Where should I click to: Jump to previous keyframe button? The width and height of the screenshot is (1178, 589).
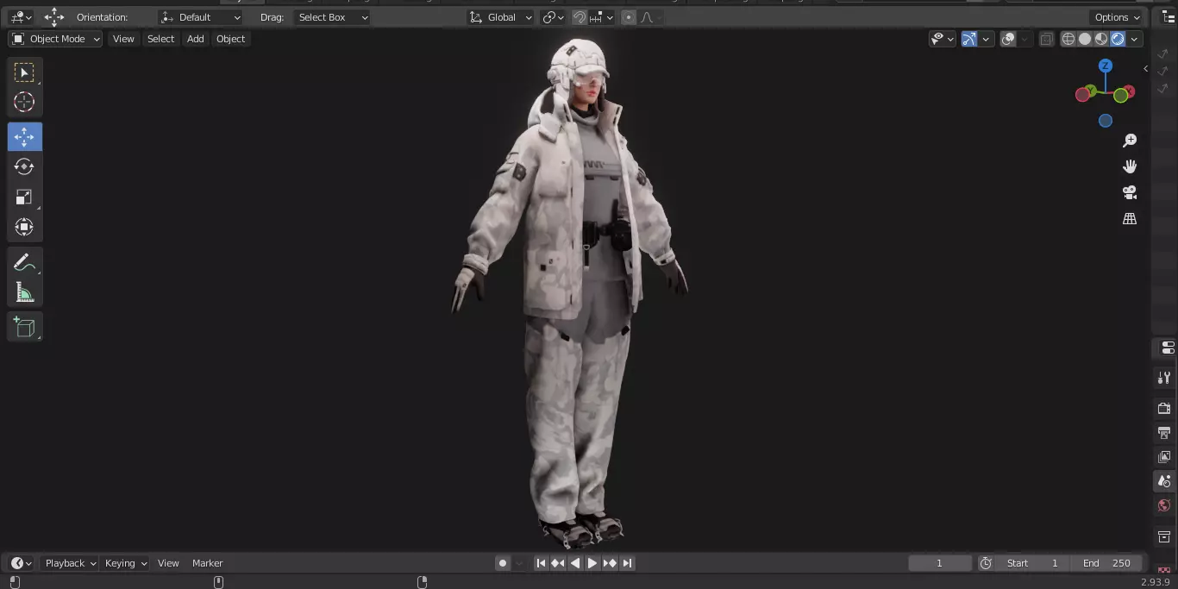click(x=558, y=563)
